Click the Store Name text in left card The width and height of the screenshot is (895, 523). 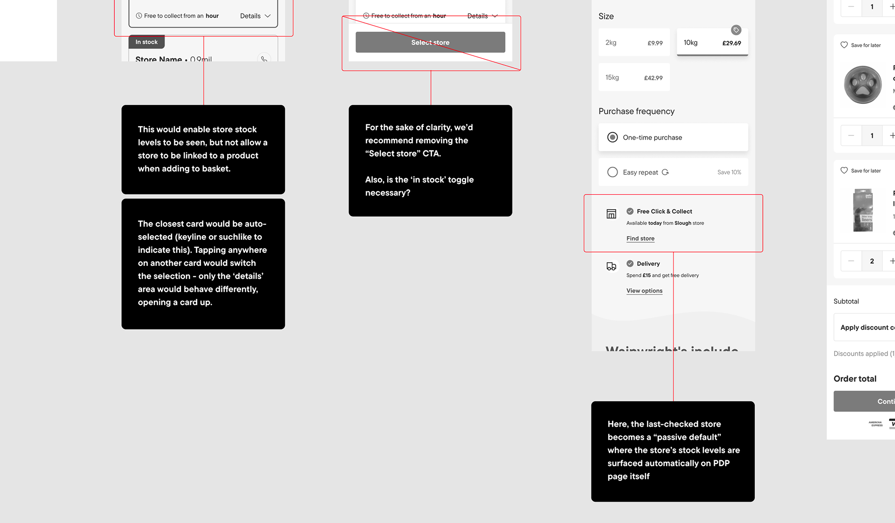coord(158,59)
